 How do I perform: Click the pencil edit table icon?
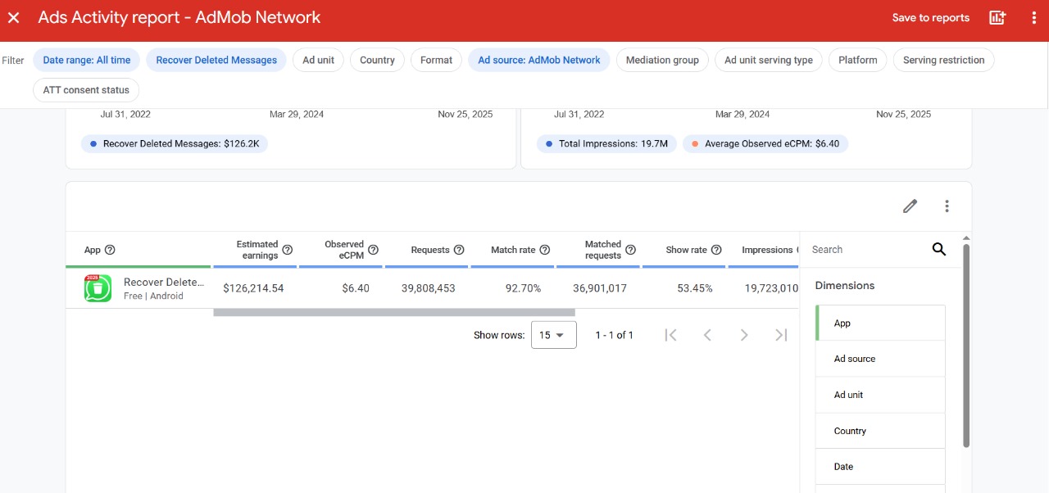(910, 206)
